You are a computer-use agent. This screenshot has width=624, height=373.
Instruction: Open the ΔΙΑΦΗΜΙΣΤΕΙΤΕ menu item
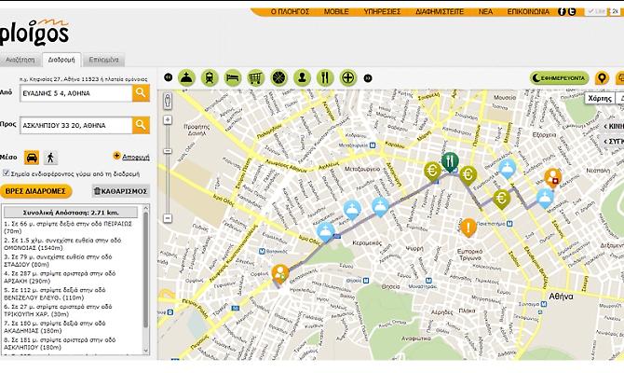440,12
